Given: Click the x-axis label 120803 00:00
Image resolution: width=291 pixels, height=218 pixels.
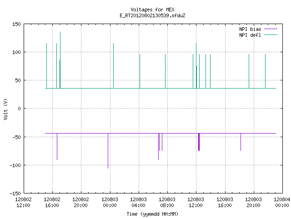Looking at the screenshot, I should tap(110, 203).
